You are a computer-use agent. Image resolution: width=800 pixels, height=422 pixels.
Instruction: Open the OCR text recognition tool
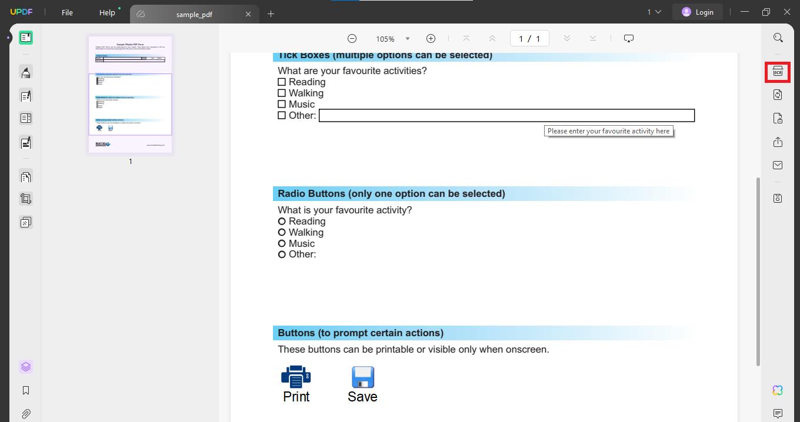(778, 72)
